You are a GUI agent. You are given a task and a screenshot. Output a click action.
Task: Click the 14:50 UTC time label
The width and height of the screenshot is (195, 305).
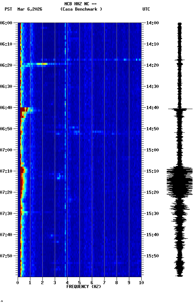[x=152, y=129]
